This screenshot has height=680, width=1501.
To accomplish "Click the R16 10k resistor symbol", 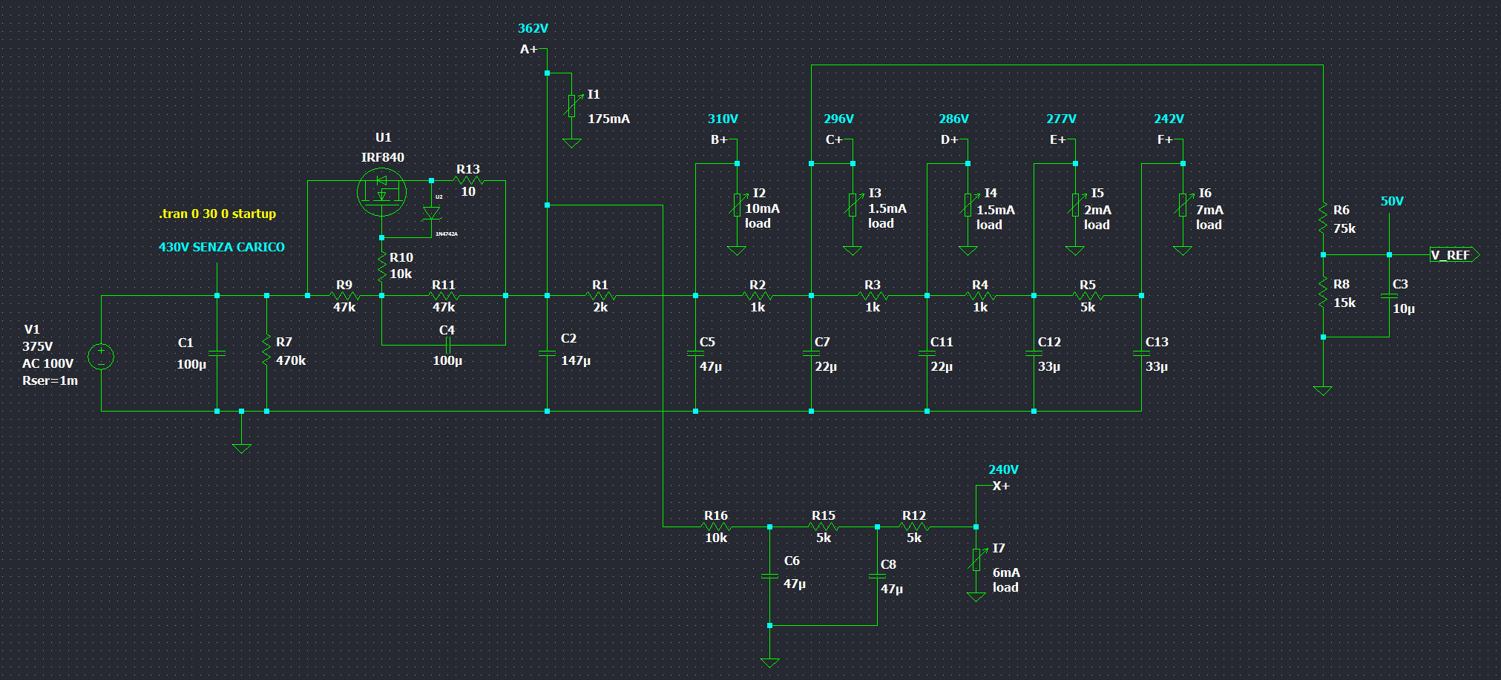I will click(716, 526).
